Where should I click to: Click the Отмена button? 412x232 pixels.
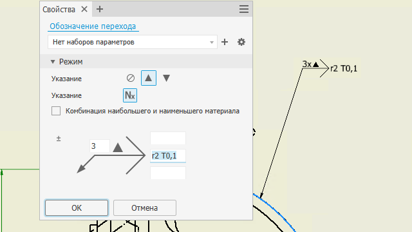[x=144, y=208]
